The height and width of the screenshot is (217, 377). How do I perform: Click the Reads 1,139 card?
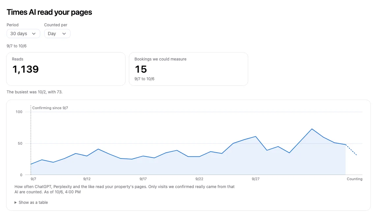pos(66,69)
